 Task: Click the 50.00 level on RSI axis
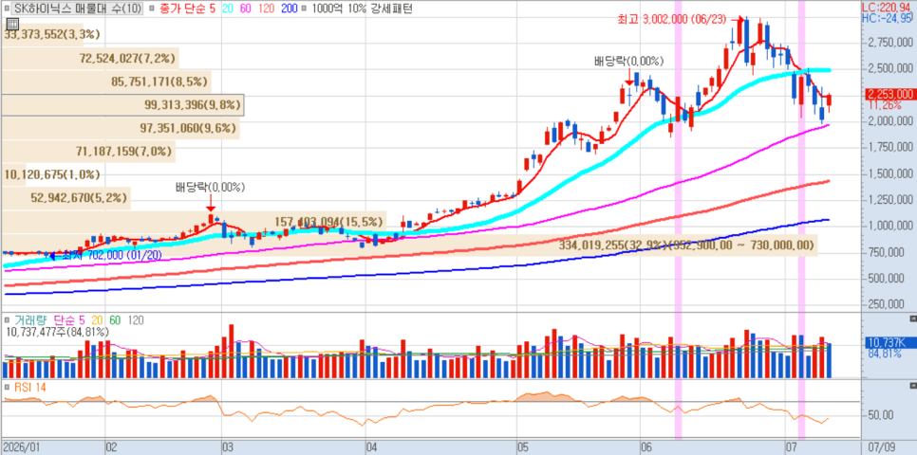(880, 415)
